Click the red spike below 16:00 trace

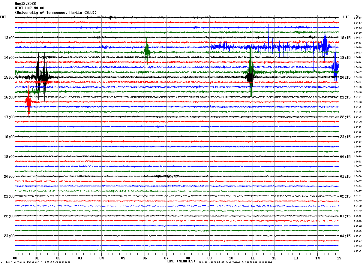pos(28,103)
